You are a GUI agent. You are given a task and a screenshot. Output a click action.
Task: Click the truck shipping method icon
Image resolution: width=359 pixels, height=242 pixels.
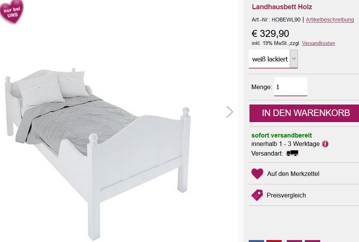[293, 153]
